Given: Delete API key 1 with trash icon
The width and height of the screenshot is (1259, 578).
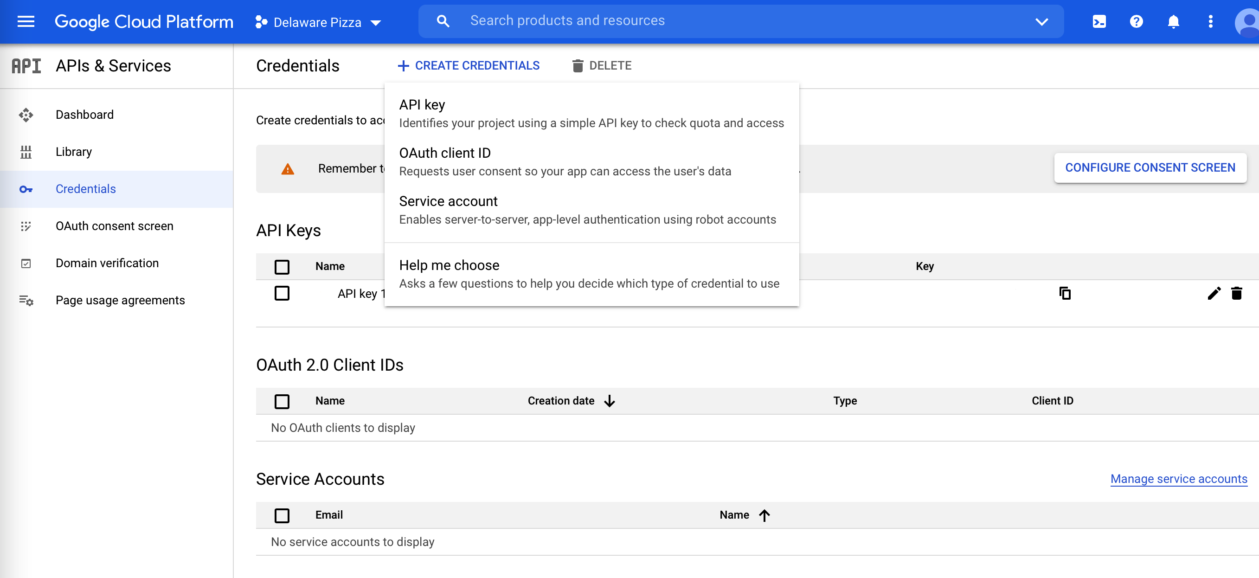Looking at the screenshot, I should click(1237, 294).
